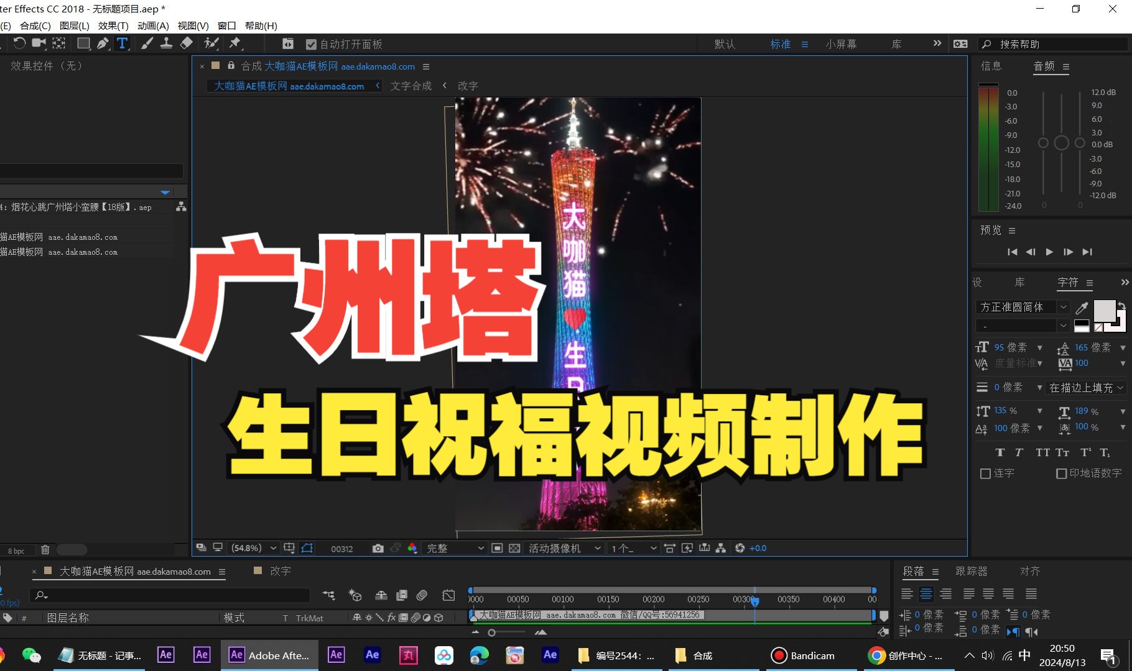The image size is (1132, 671).
Task: Toggle the transparency grid in the viewer
Action: (x=514, y=548)
